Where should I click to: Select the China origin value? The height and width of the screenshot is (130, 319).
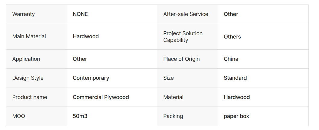[231, 59]
